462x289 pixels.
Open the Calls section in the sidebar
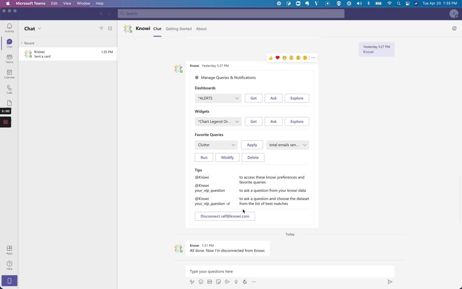point(10,90)
